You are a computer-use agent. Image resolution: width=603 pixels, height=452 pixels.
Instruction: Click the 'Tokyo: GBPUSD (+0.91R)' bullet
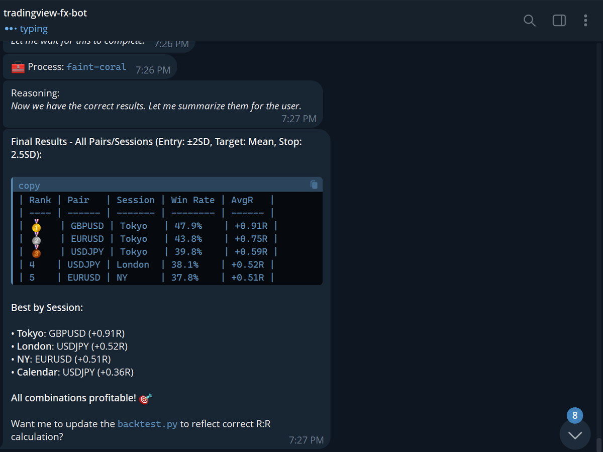point(68,333)
